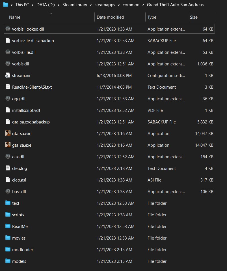
Task: Toggle the sort arrow above Name column
Action: (x=51, y=13)
